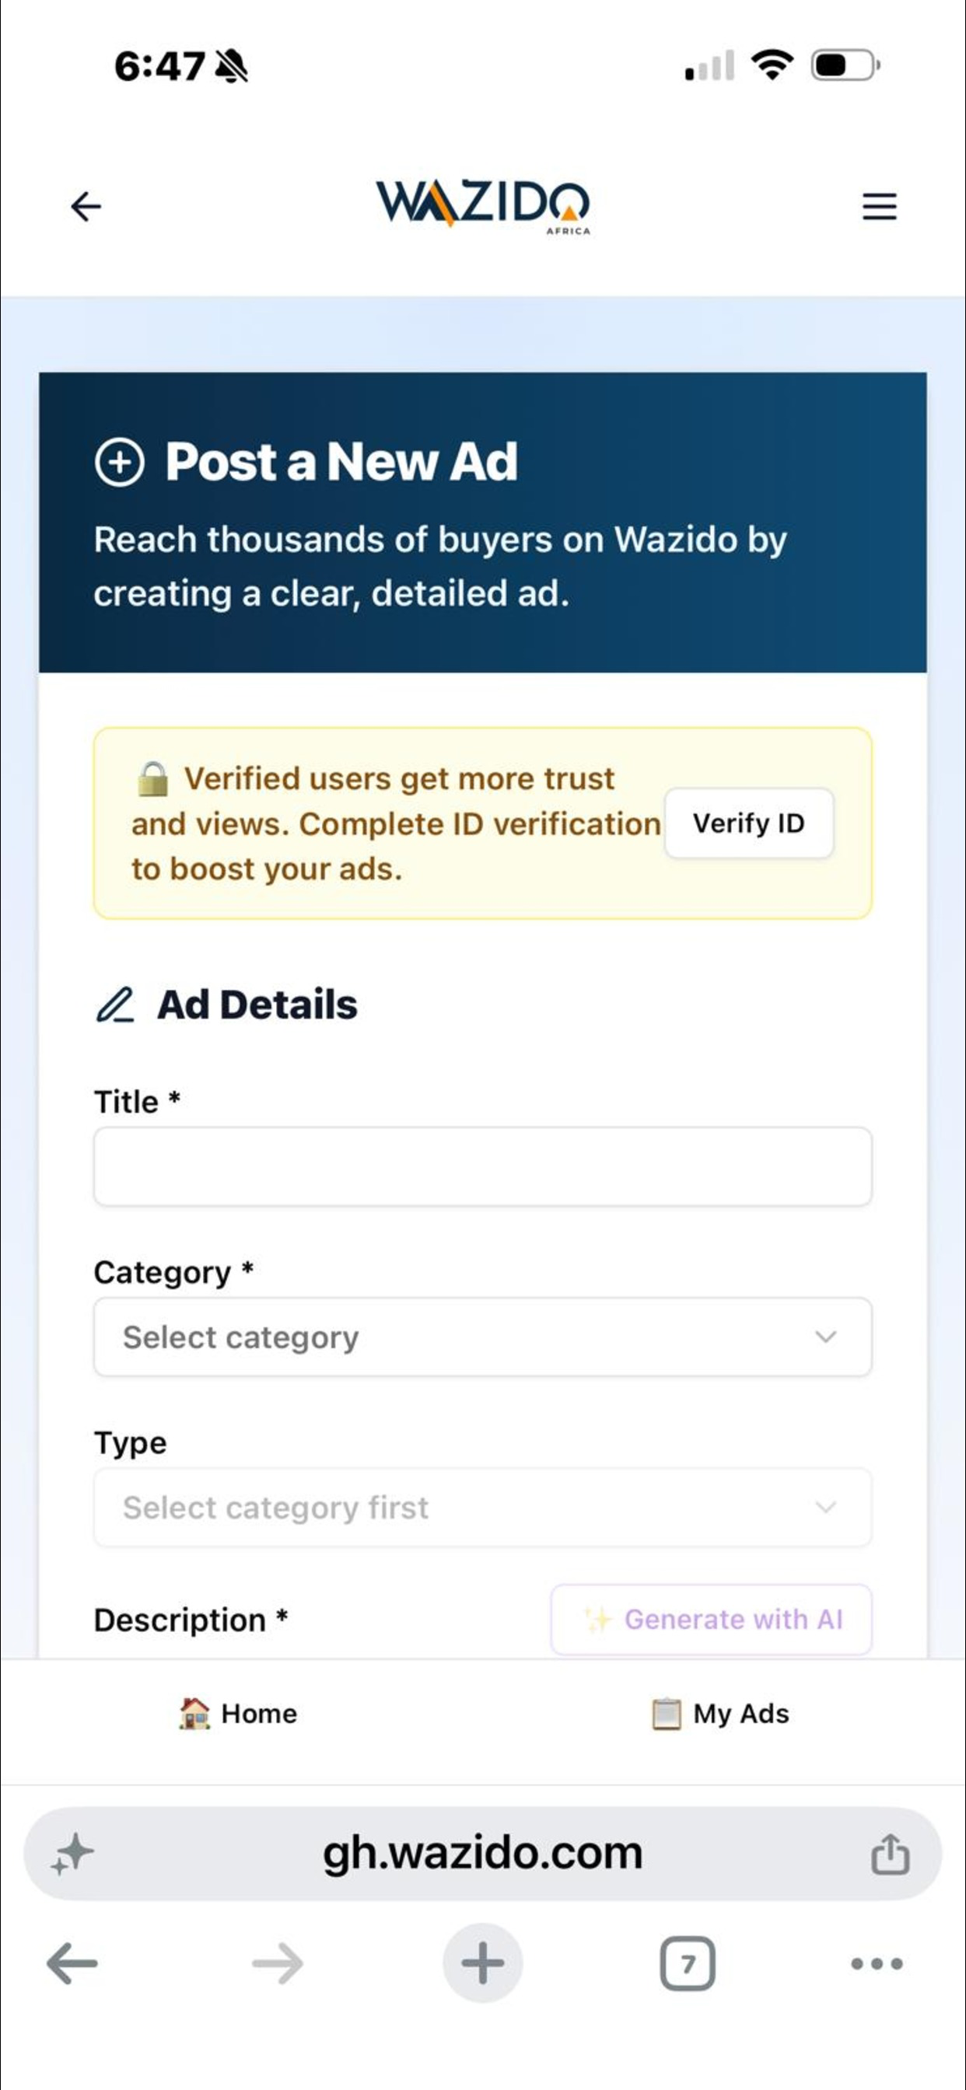Tap the gh.wazido.com address bar
This screenshot has width=966, height=2090.
click(x=483, y=1853)
